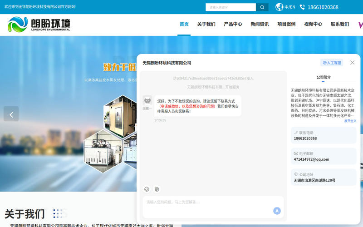Click the welcome text in top bar

[40, 7]
